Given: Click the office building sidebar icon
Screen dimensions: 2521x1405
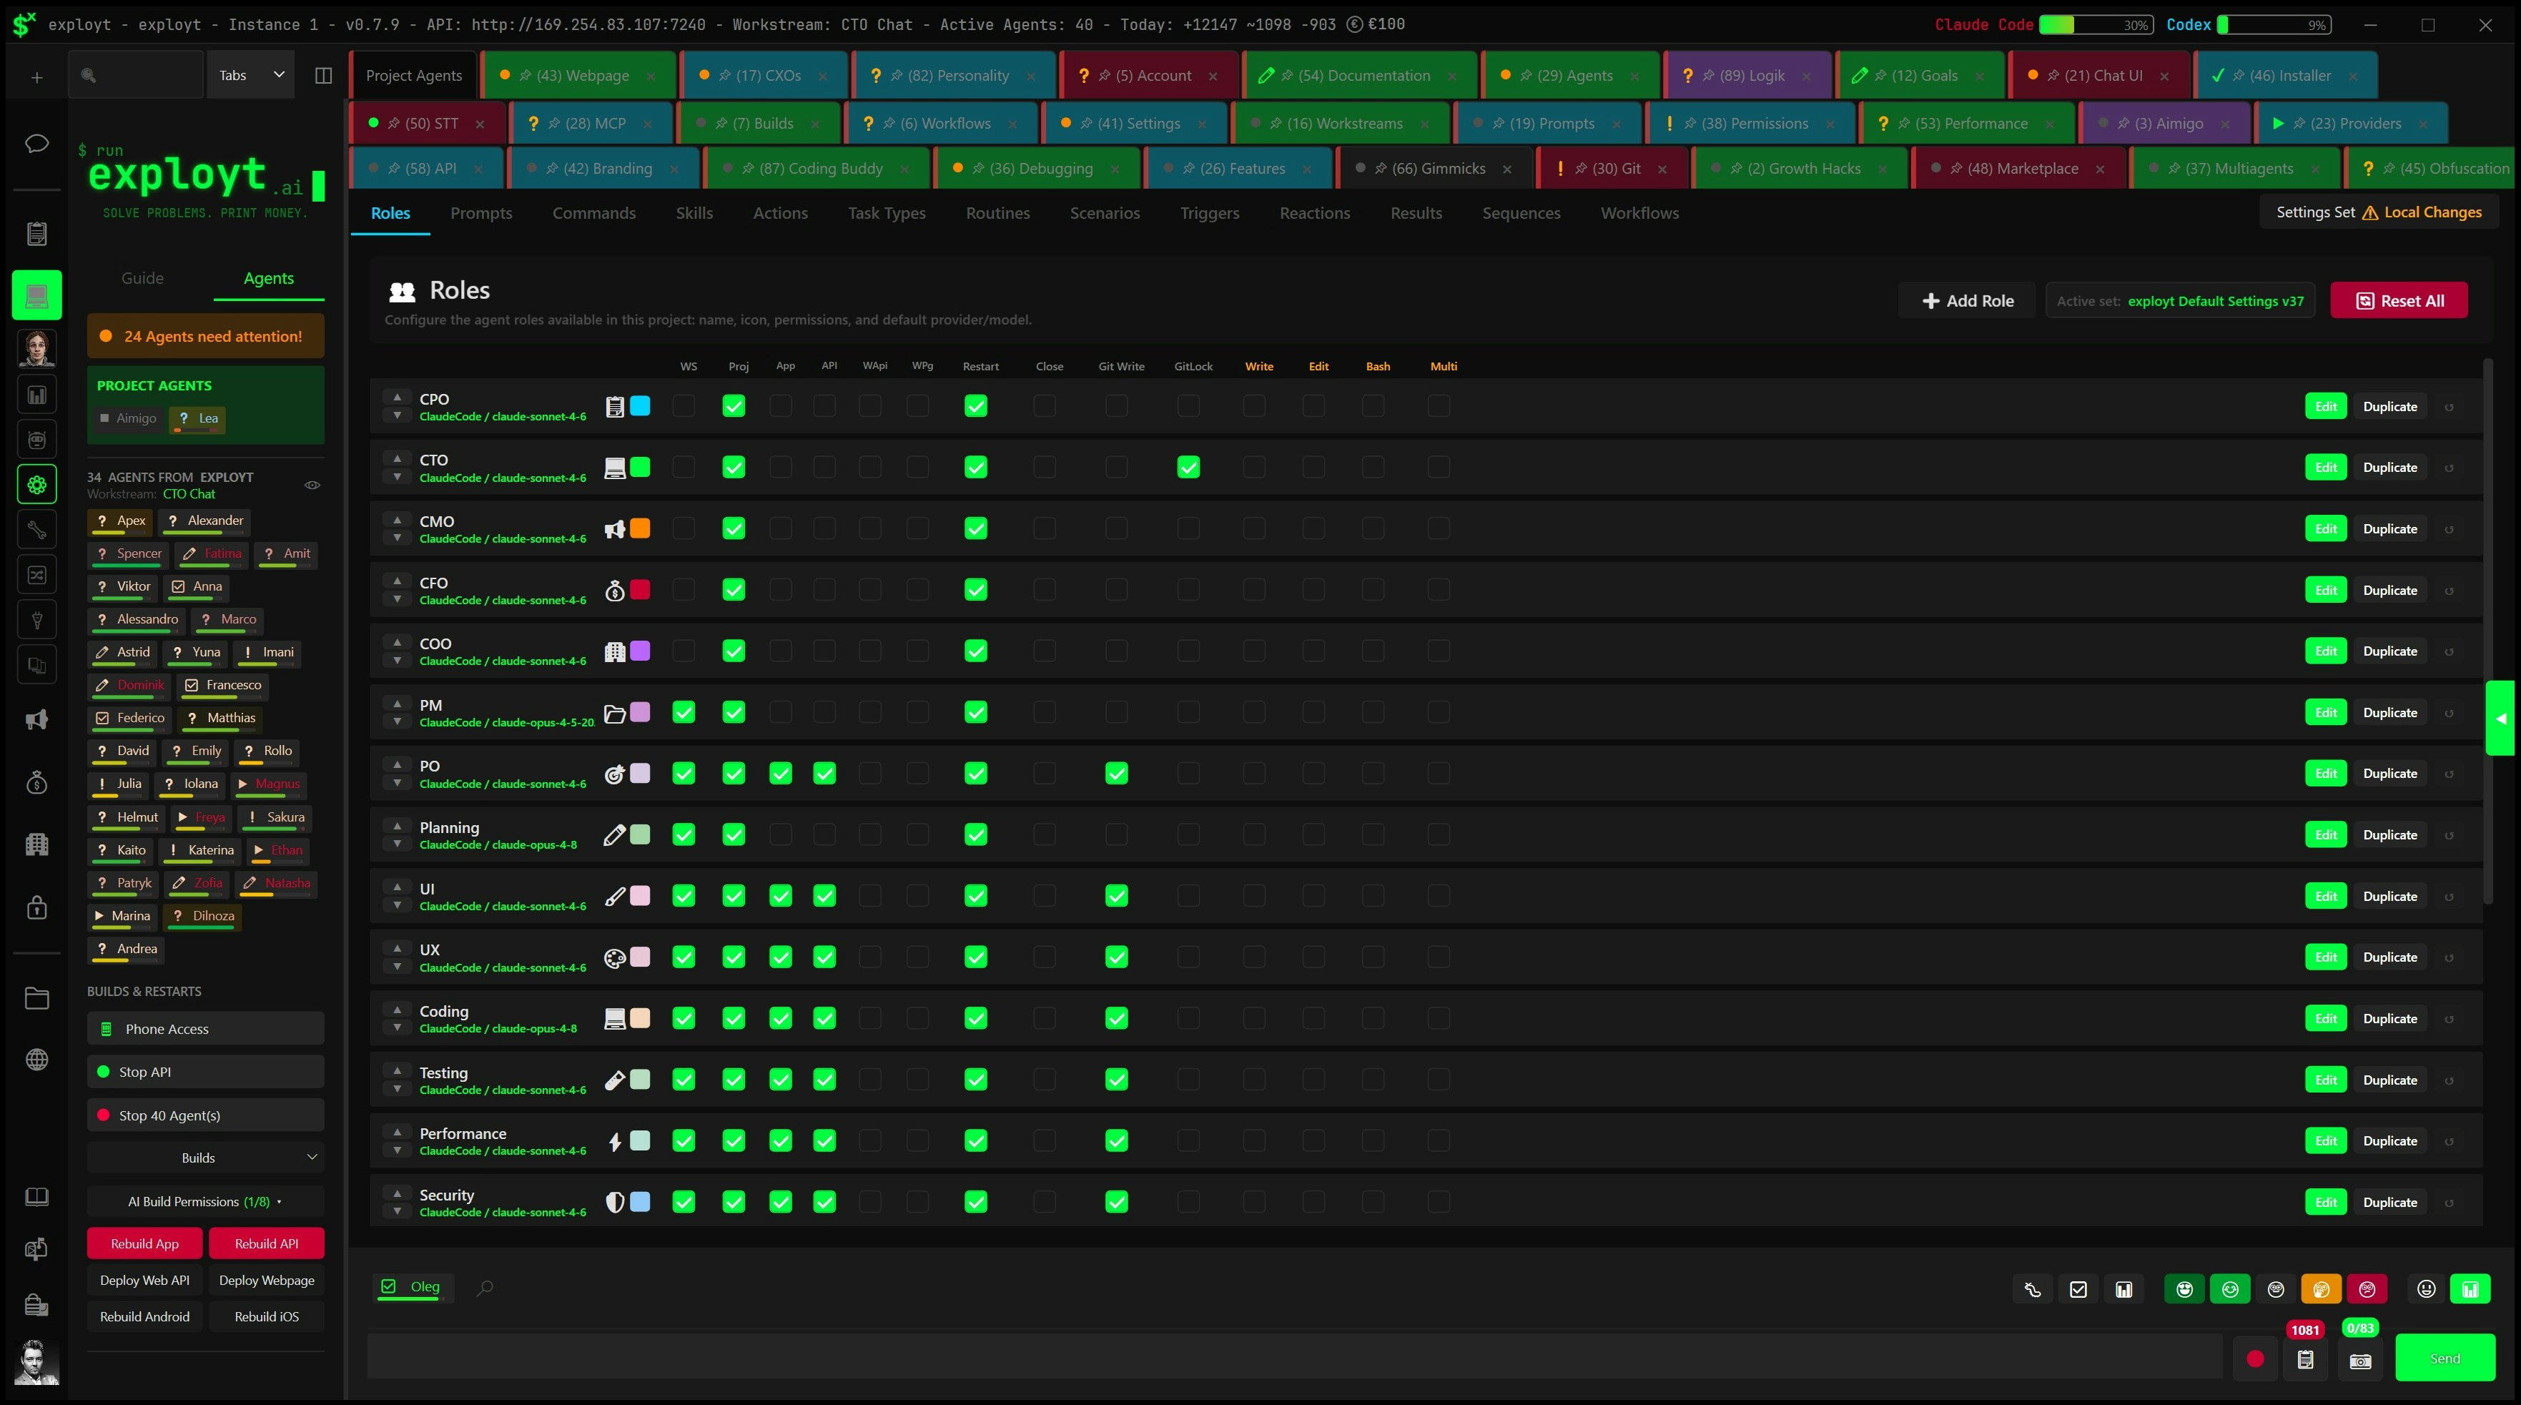Looking at the screenshot, I should coord(36,844).
